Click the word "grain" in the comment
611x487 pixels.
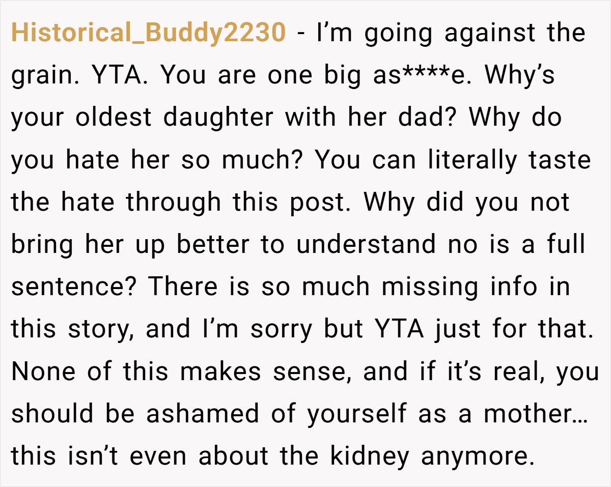tap(43, 76)
